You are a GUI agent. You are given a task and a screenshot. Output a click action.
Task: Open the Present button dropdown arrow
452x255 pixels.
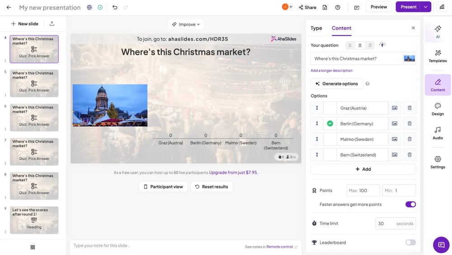tap(425, 7)
